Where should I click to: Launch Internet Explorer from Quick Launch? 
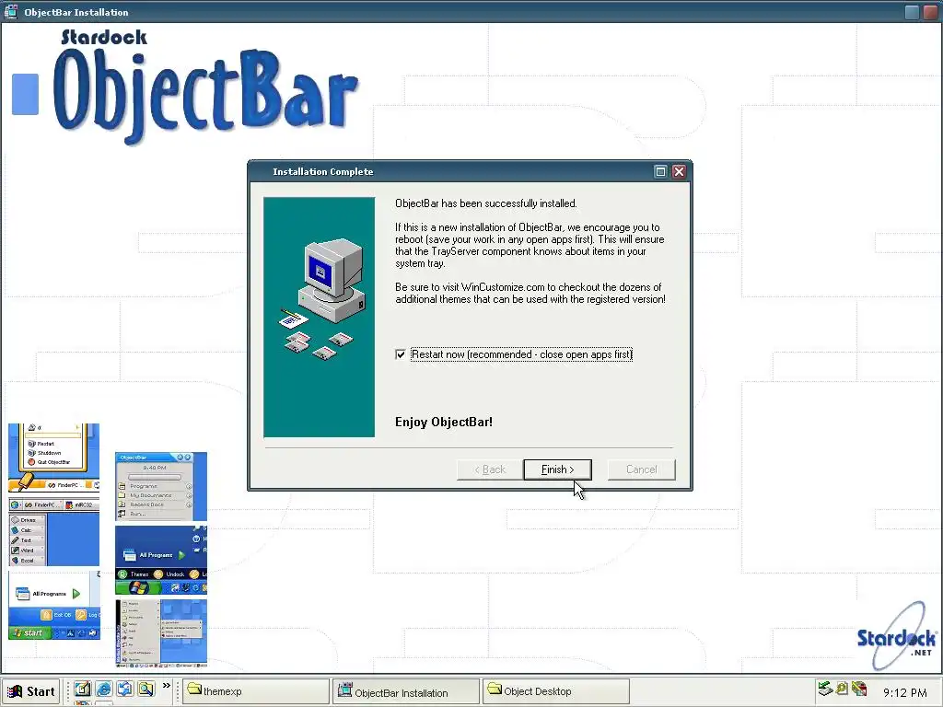(103, 689)
